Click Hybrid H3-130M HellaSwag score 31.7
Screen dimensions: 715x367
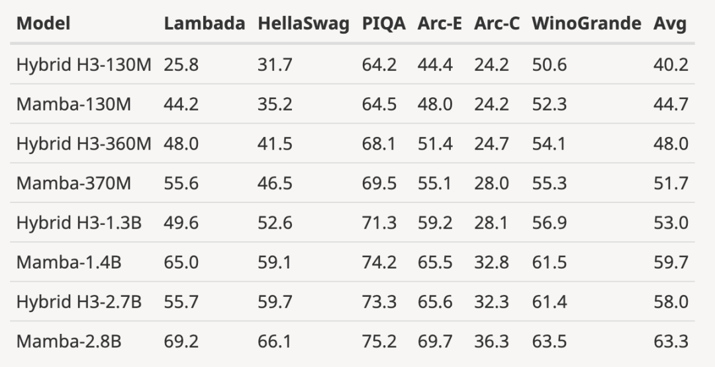275,65
